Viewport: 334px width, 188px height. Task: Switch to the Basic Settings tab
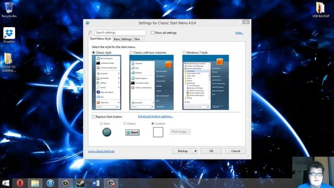coord(123,39)
